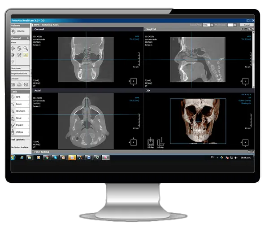Click the Sagittal pane vertical scrollbar
This screenshot has width=269, height=233.
coord(253,60)
